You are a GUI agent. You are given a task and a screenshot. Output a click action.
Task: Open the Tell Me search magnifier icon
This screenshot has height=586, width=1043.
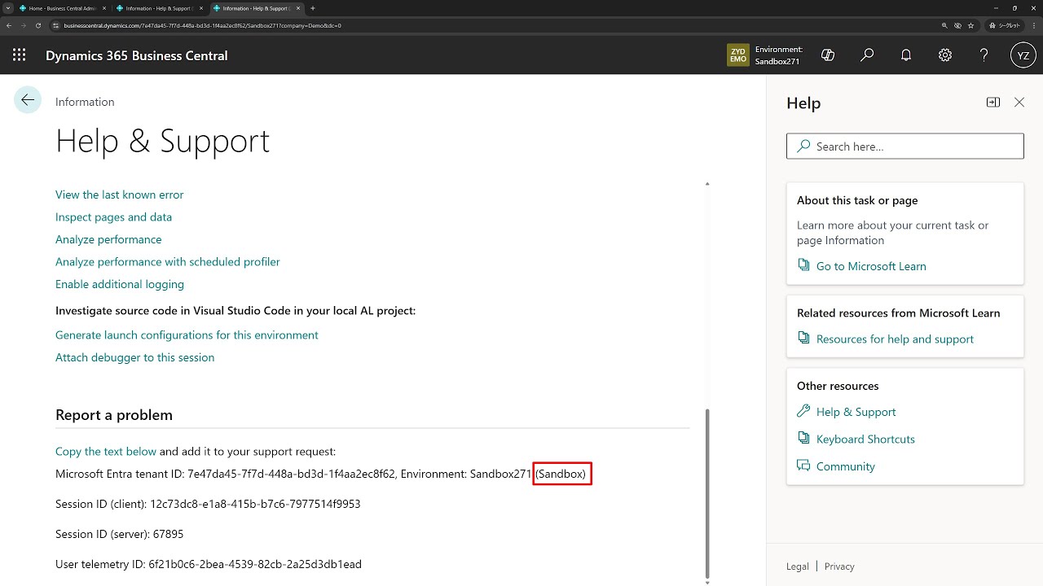867,55
